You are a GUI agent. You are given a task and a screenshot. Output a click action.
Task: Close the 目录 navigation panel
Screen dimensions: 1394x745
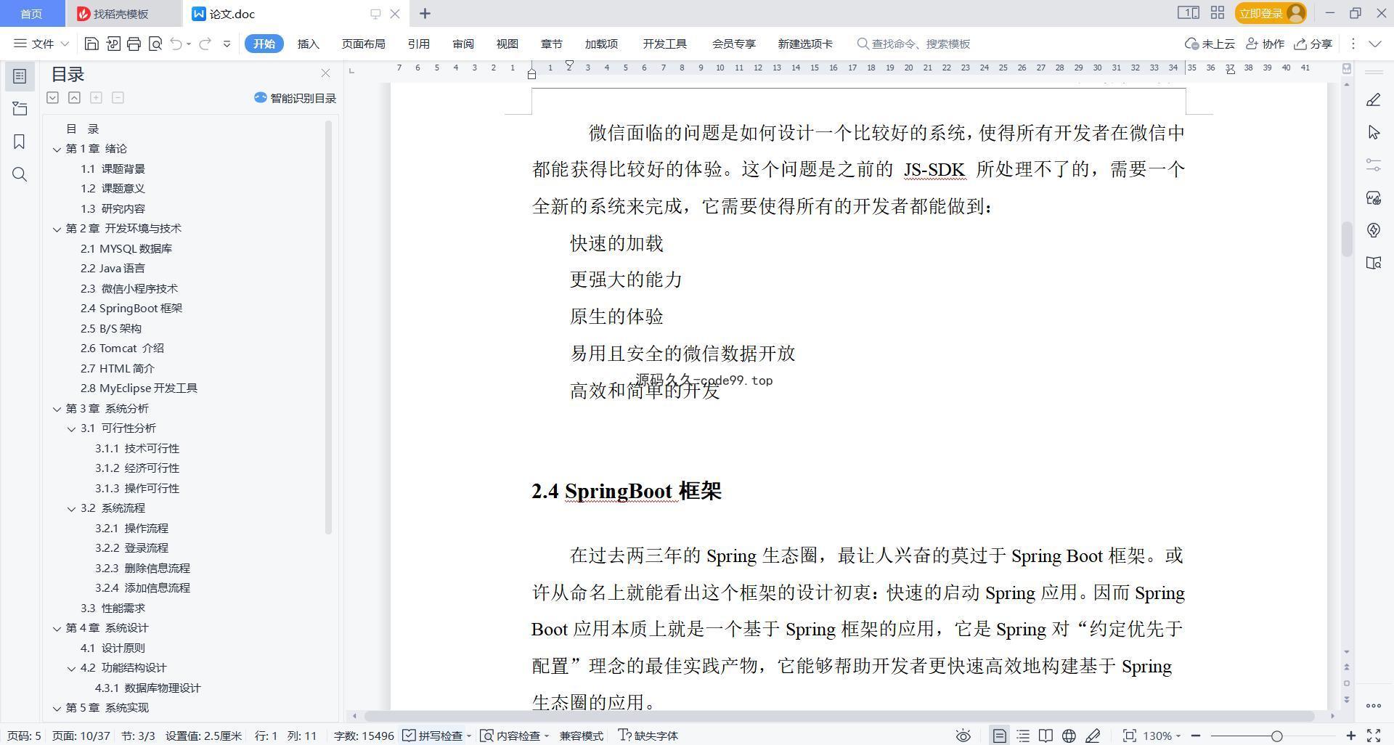point(325,73)
